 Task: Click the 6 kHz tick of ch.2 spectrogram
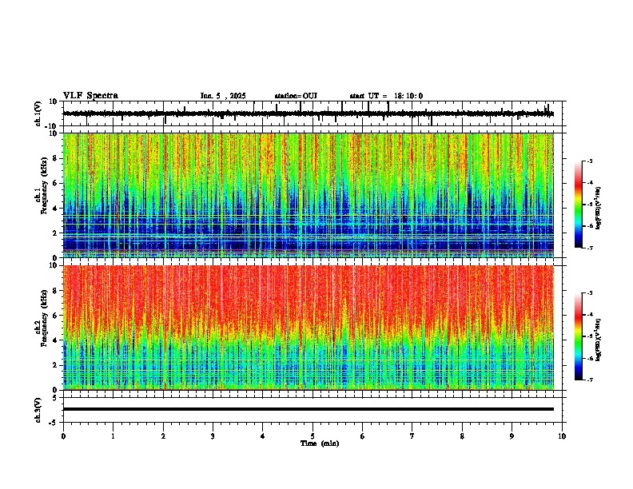click(x=55, y=316)
